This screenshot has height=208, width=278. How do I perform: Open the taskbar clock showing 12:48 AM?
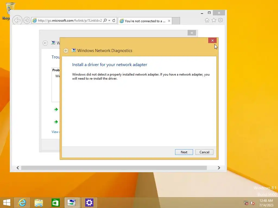[266, 203]
